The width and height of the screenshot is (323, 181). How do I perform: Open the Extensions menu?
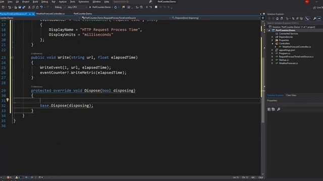pyautogui.click(x=84, y=2)
